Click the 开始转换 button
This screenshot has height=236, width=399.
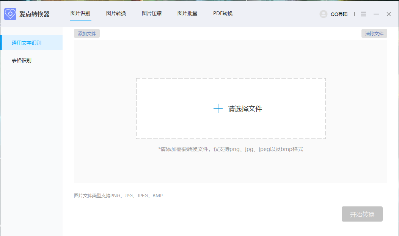362,214
